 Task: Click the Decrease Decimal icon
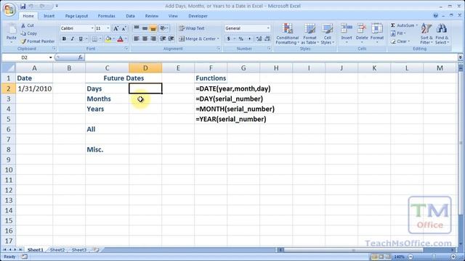click(267, 38)
